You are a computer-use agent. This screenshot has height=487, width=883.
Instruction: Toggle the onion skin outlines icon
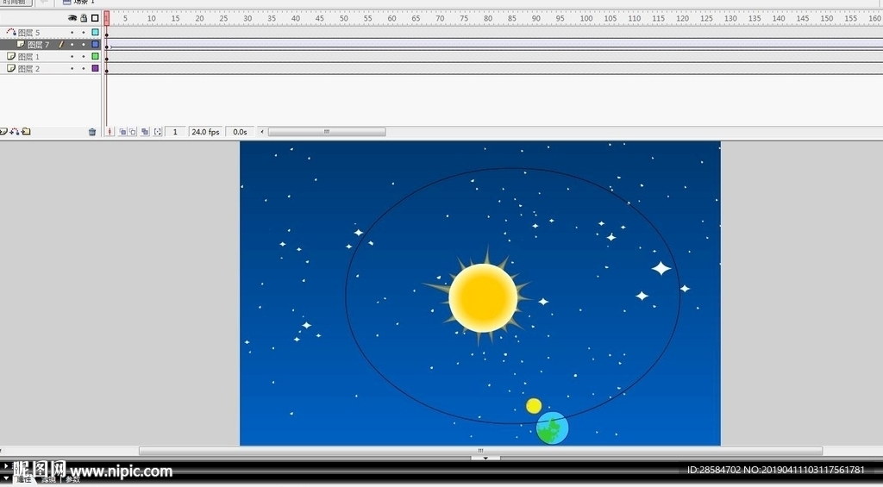132,132
